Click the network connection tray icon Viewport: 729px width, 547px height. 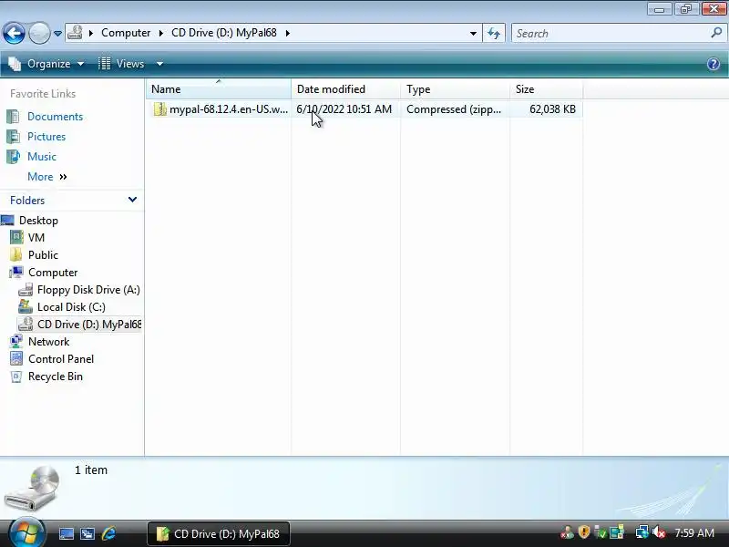tap(642, 532)
